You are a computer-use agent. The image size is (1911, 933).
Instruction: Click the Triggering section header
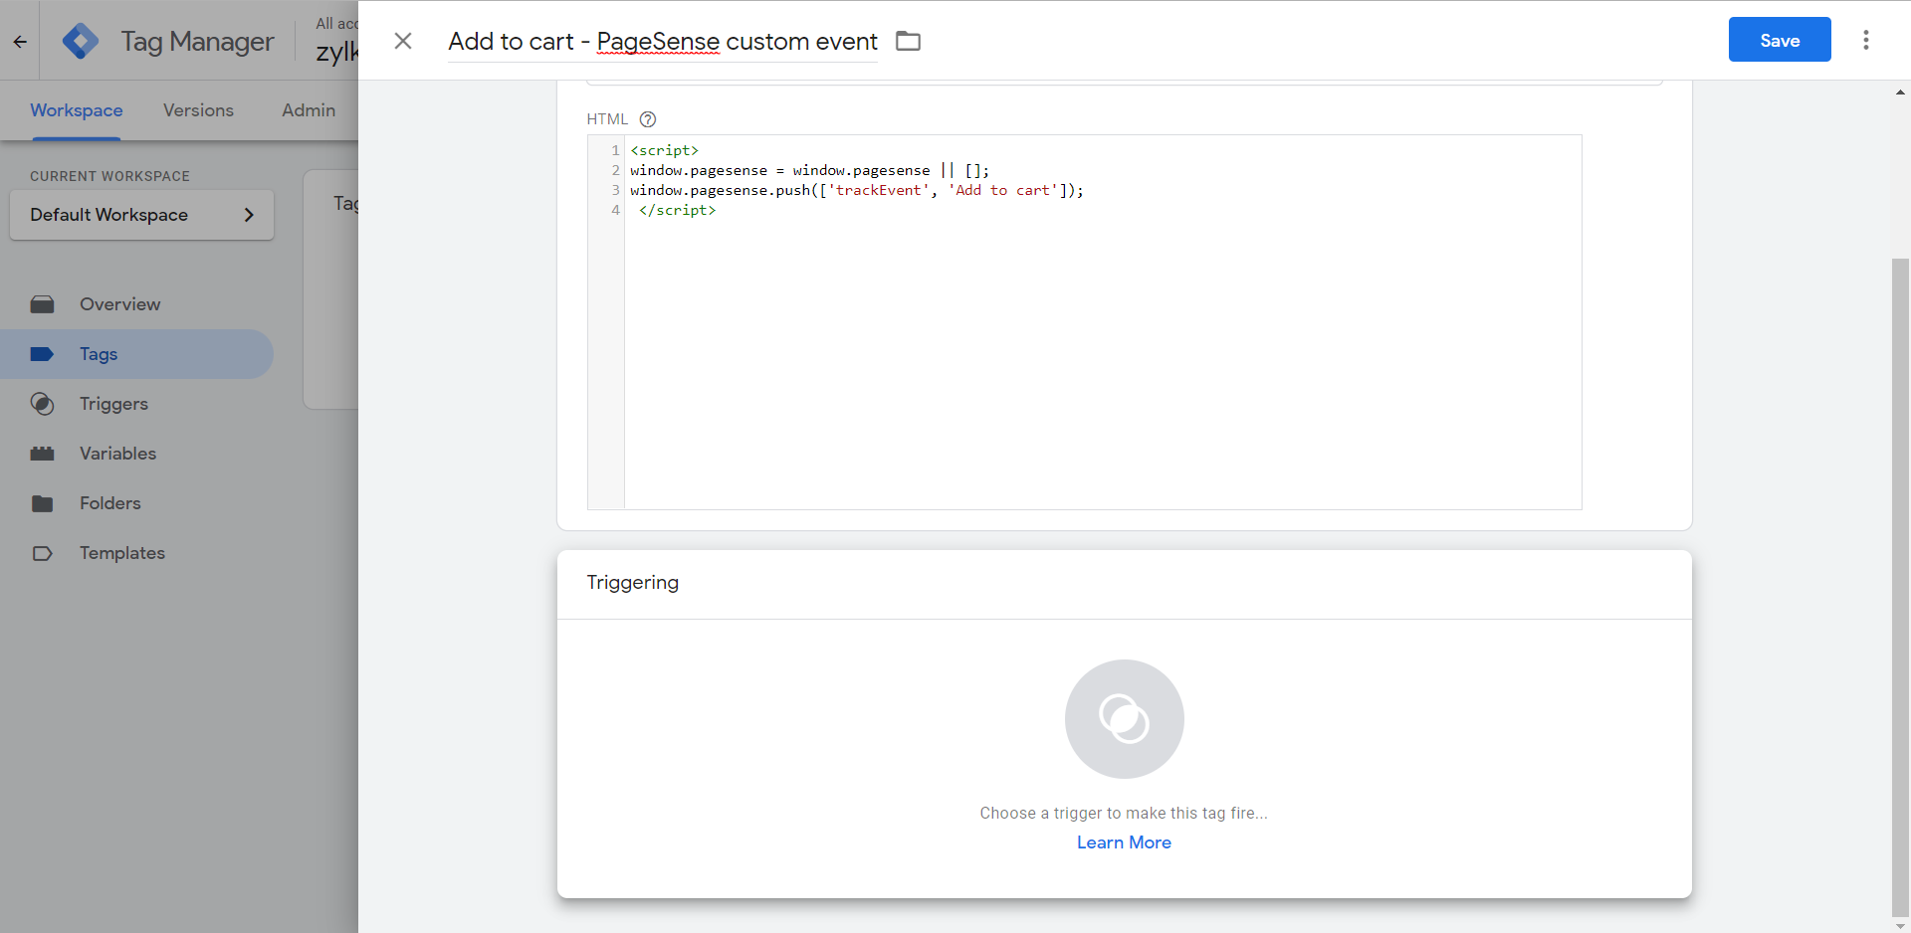[633, 583]
